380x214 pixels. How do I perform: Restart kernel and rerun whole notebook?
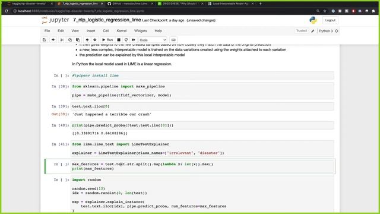point(133,40)
